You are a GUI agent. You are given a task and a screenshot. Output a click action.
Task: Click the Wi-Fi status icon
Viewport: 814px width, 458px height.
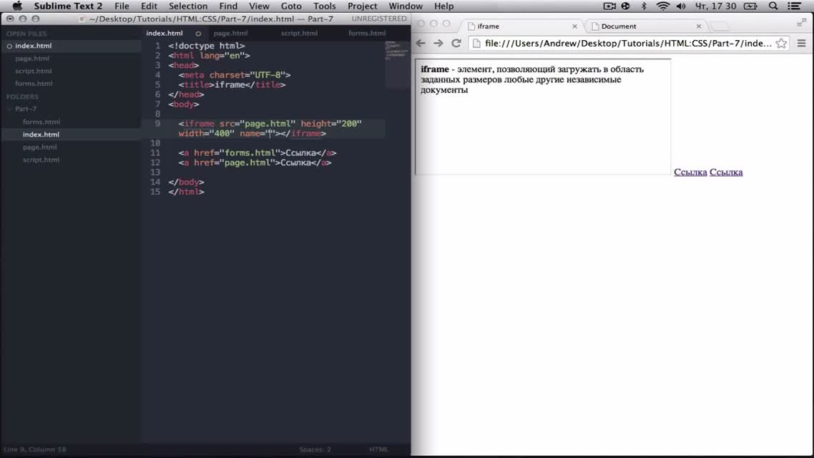point(662,6)
